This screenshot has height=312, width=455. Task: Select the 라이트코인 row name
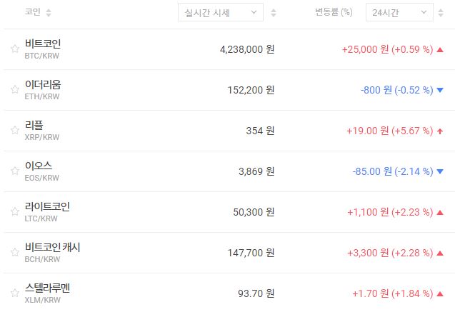47,206
